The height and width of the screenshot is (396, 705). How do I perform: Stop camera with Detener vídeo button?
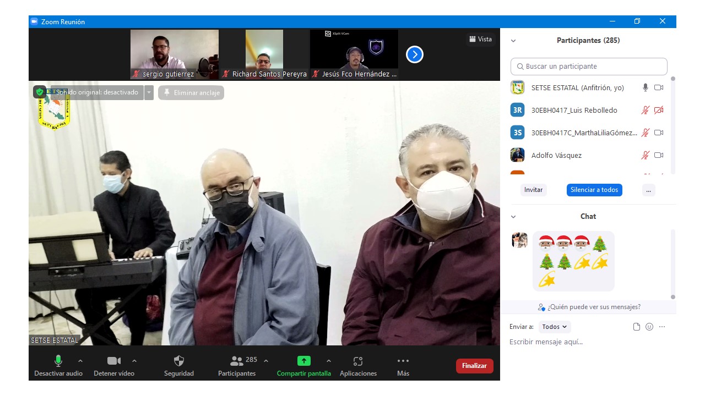(x=114, y=365)
